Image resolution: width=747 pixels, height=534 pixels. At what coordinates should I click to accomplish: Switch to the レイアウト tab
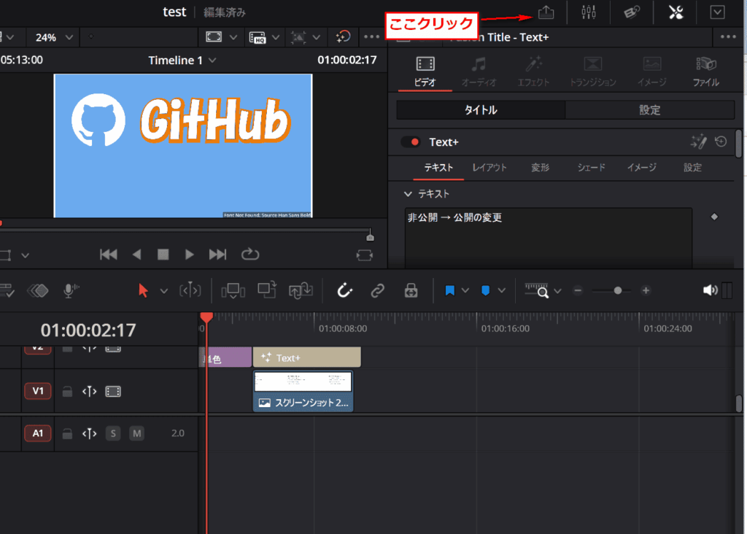pos(489,168)
